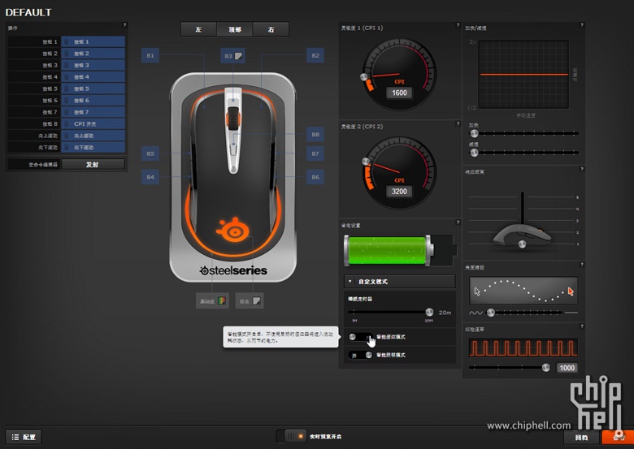
Task: Switch to the 顶部 view tab
Action: click(235, 29)
